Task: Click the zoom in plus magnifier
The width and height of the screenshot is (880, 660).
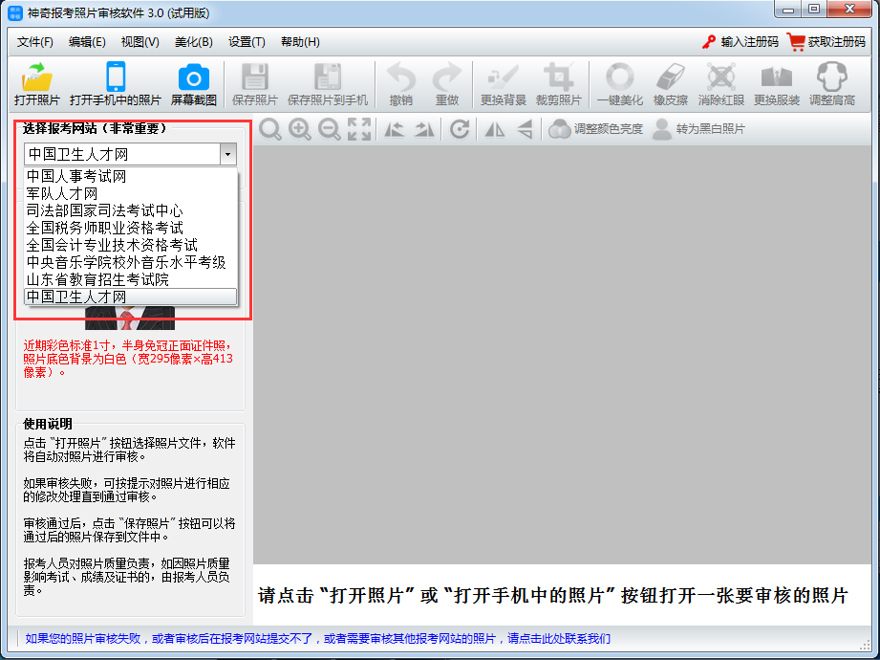Action: (x=300, y=129)
